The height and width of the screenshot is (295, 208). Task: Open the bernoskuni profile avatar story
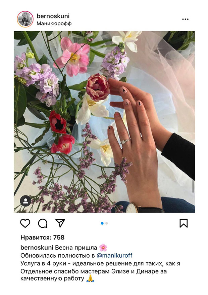25,19
